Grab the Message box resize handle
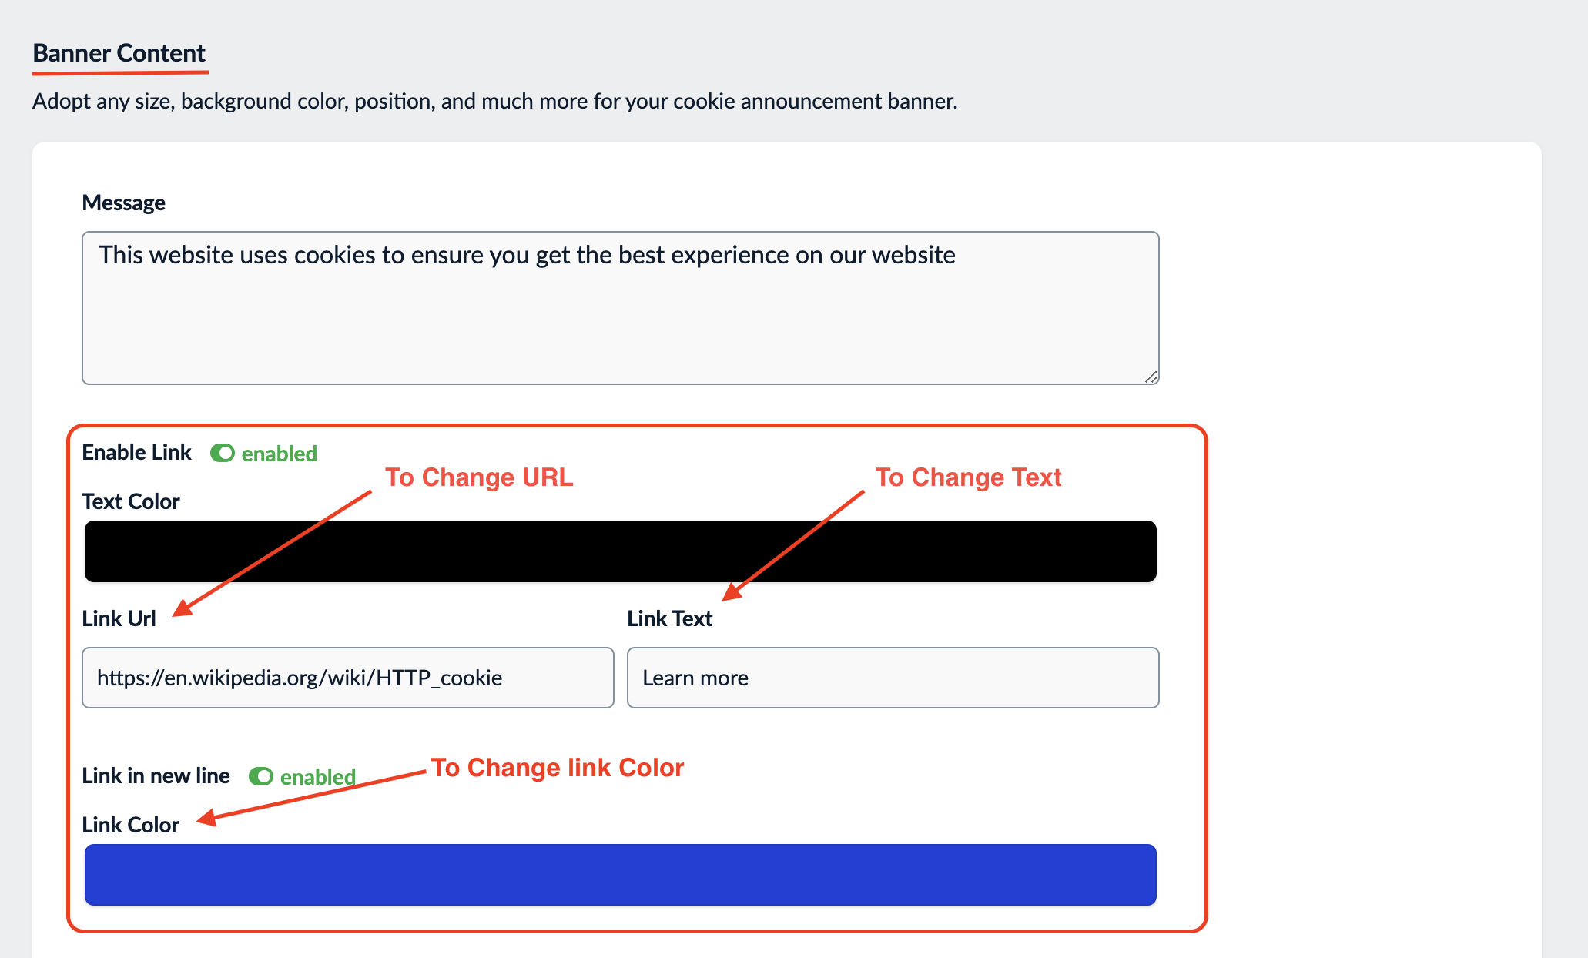This screenshot has height=958, width=1588. coord(1151,377)
